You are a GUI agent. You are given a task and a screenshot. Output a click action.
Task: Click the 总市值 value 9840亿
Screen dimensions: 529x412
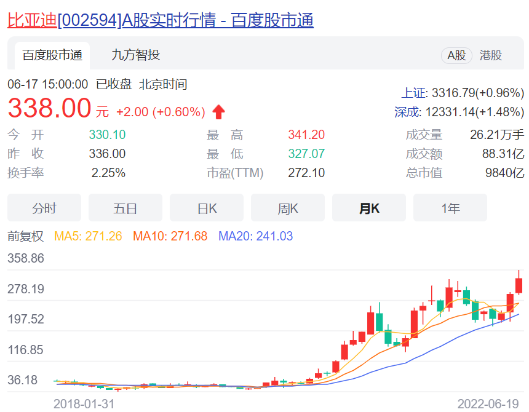(x=505, y=173)
